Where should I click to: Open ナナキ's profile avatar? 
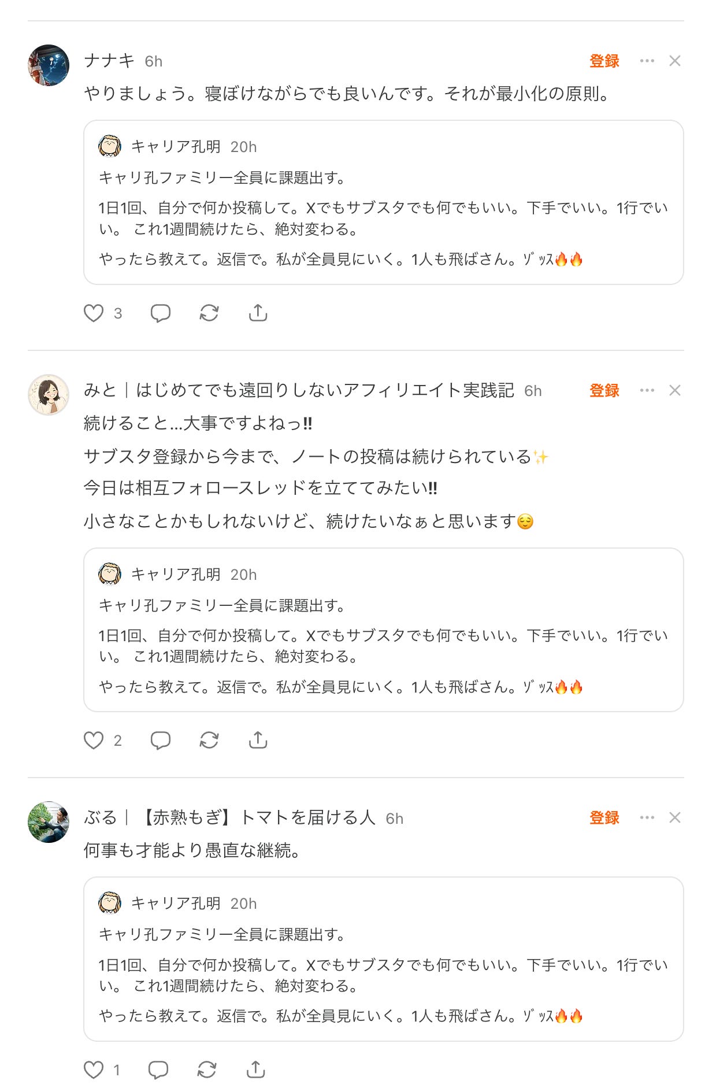(49, 65)
